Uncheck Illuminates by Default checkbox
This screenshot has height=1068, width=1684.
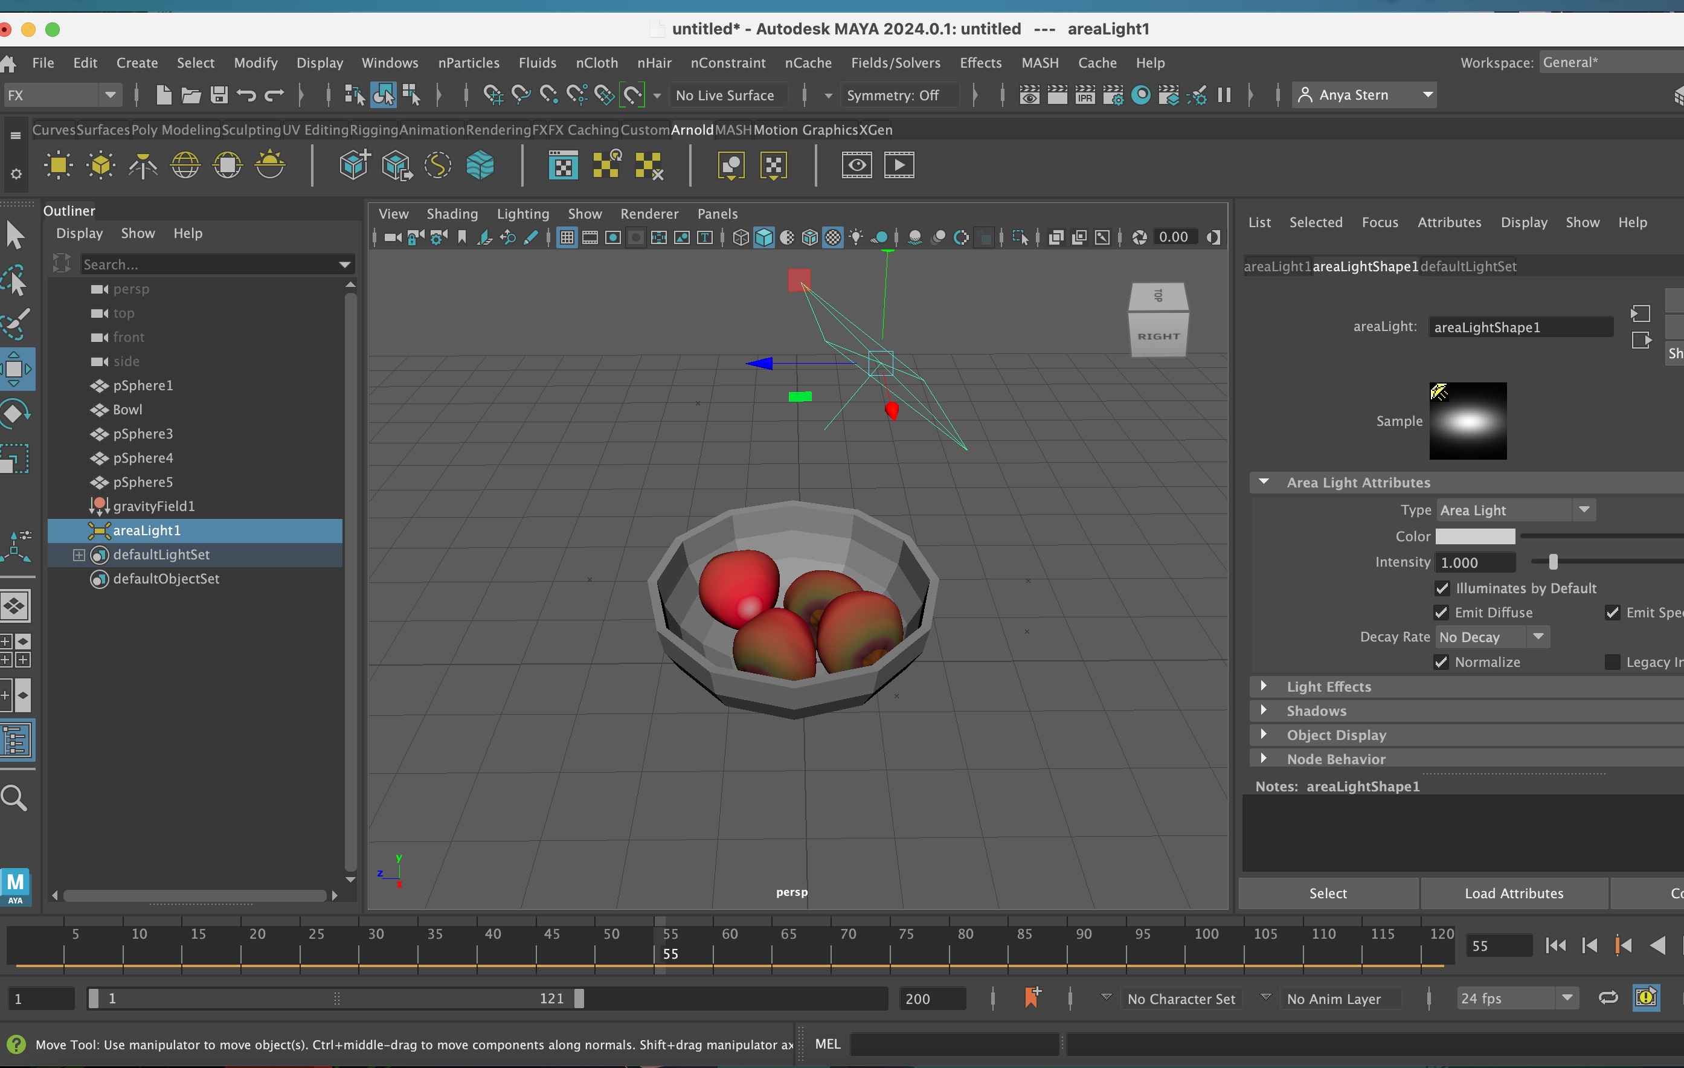tap(1442, 588)
